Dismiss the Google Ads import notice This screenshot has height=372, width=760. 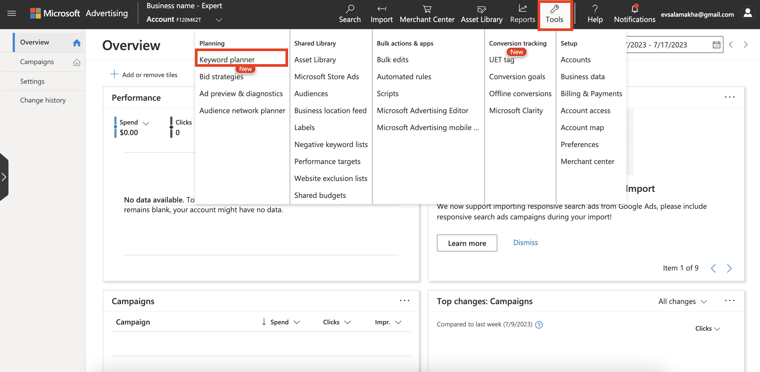point(525,242)
